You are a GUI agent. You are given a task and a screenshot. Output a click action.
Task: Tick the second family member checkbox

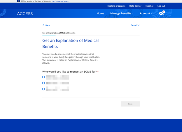pos(43,83)
